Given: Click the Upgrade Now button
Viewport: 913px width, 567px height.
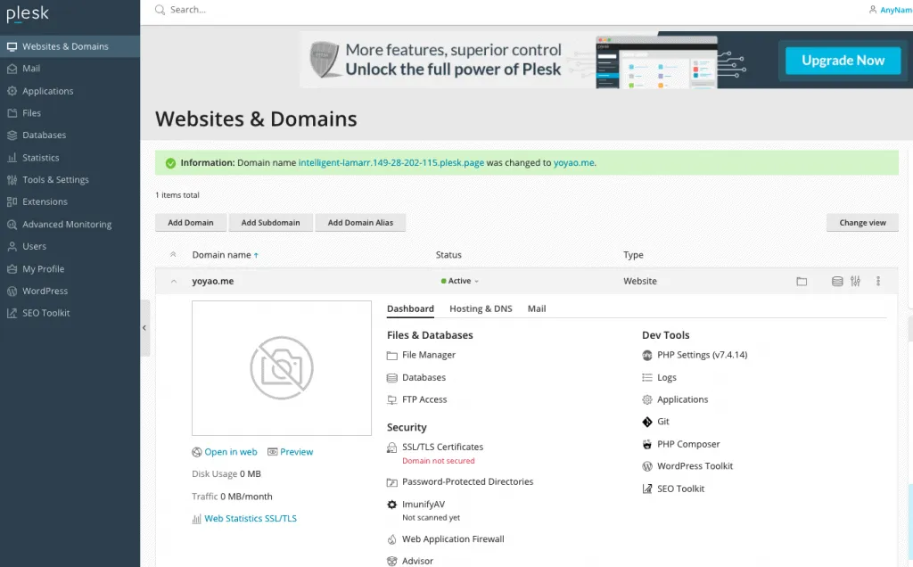Looking at the screenshot, I should point(842,60).
